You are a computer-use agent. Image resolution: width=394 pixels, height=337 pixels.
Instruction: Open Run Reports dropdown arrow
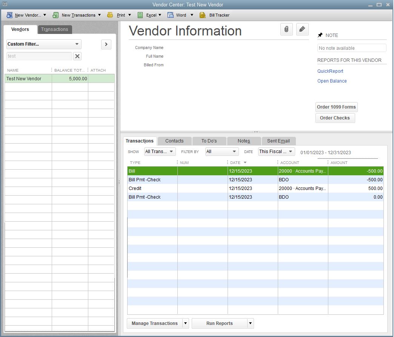(x=250, y=323)
